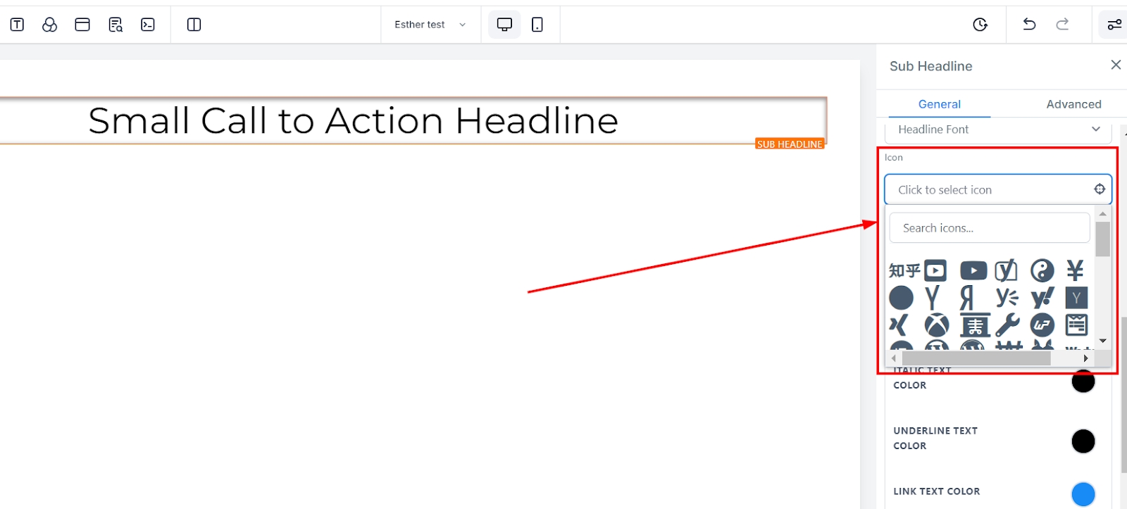Focus the Search icons input field
1127x509 pixels.
tap(990, 228)
